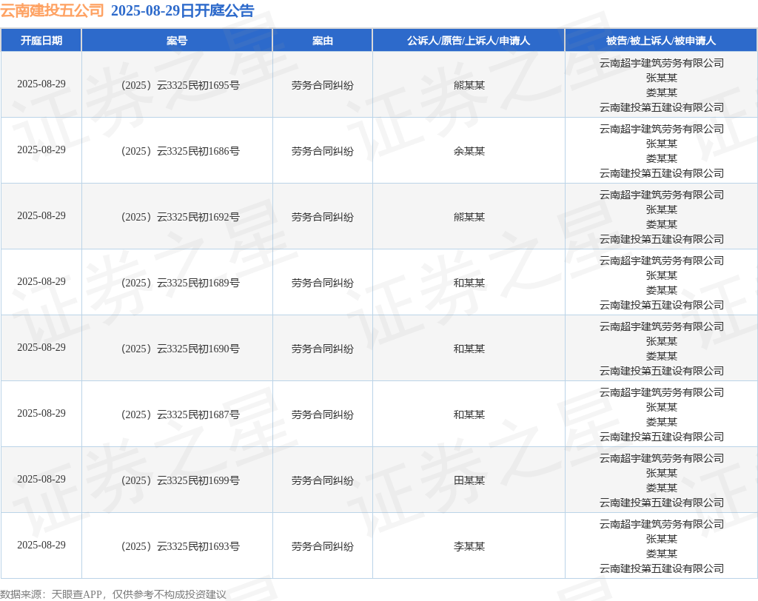Select case number (2025)云3325民初1687号

(180, 414)
